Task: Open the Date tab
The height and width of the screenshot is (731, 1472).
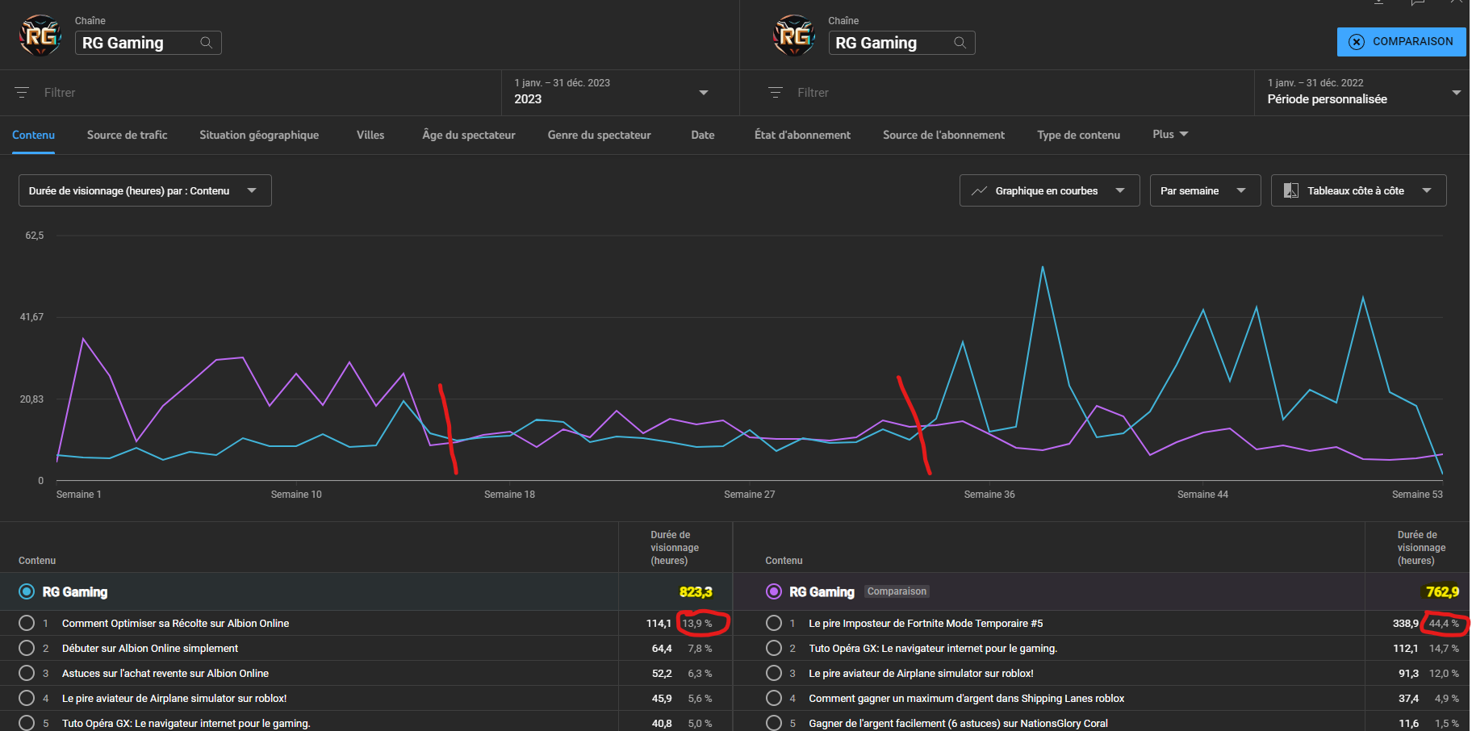Action: (703, 135)
